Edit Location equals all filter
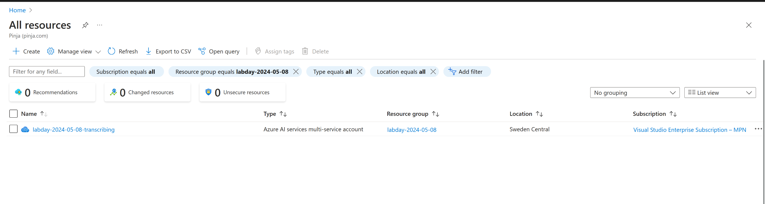The image size is (765, 204). click(x=401, y=71)
